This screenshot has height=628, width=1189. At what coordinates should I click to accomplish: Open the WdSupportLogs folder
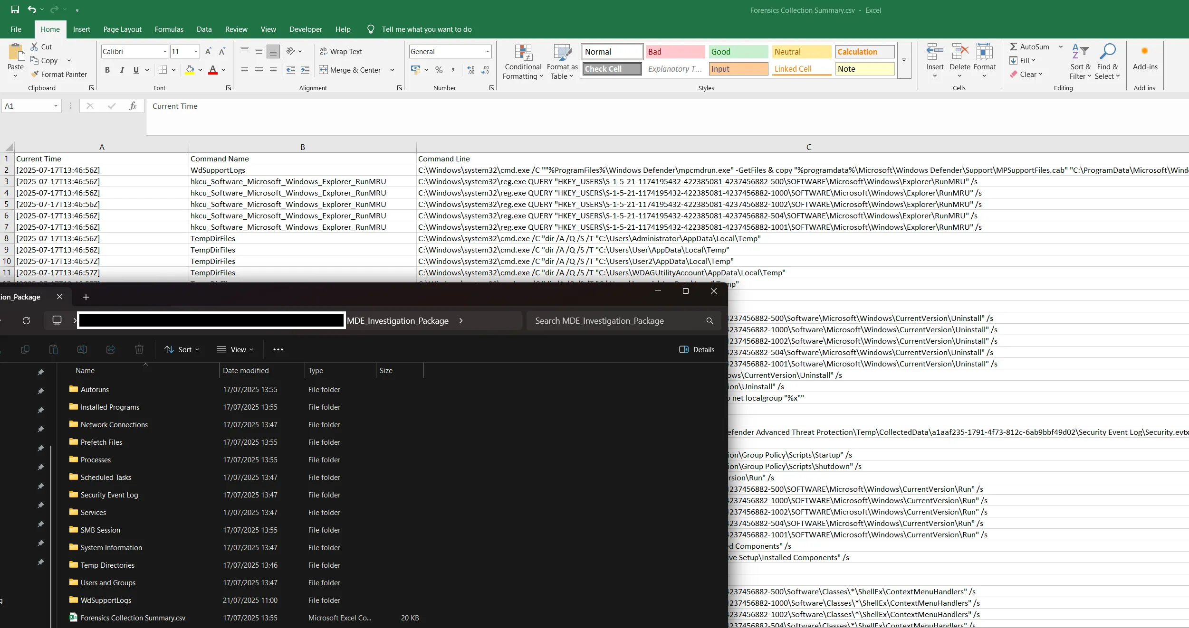[105, 600]
